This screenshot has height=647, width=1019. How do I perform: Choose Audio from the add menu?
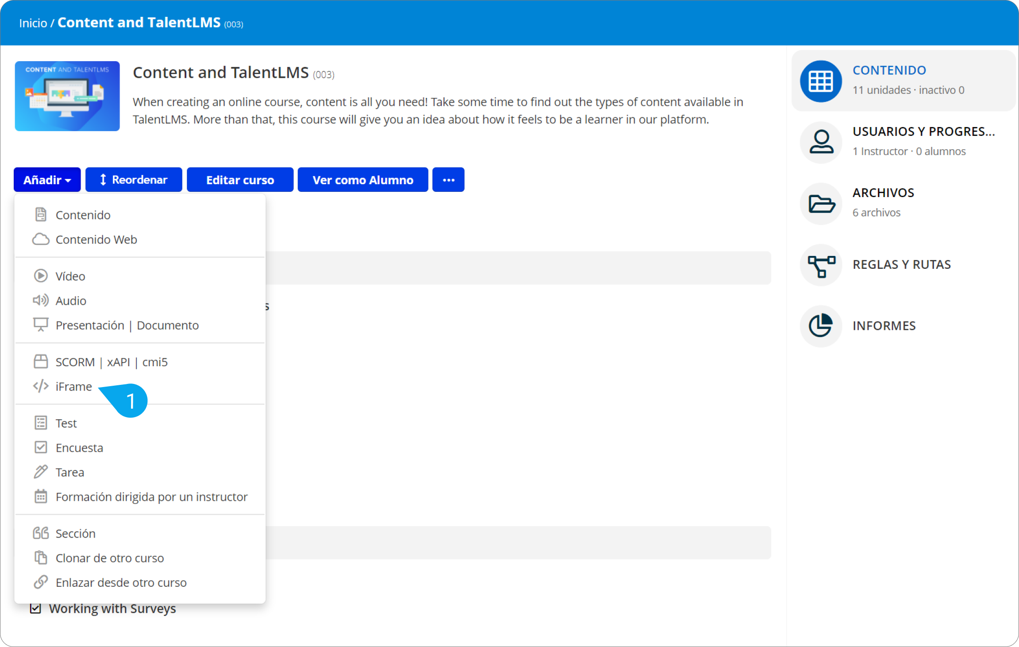pyautogui.click(x=140, y=301)
